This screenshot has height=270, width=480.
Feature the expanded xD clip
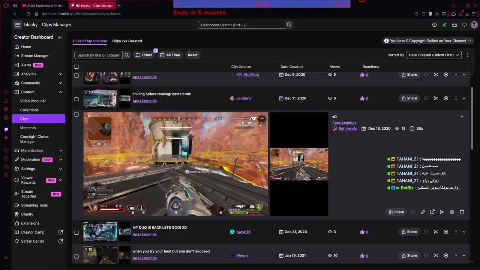[452, 212]
